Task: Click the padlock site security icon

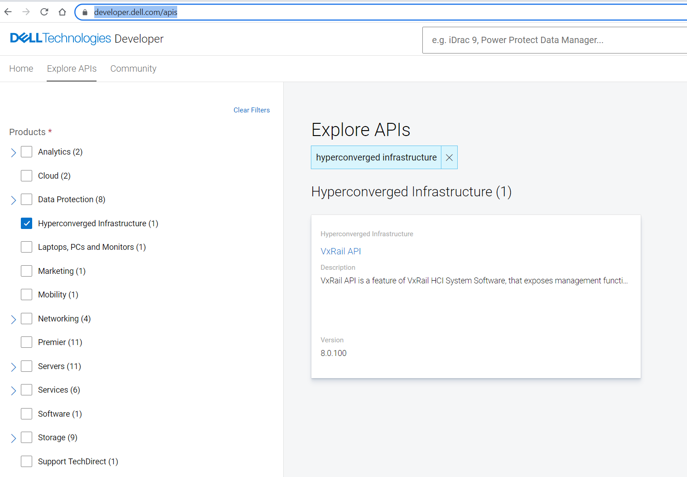Action: pos(84,12)
